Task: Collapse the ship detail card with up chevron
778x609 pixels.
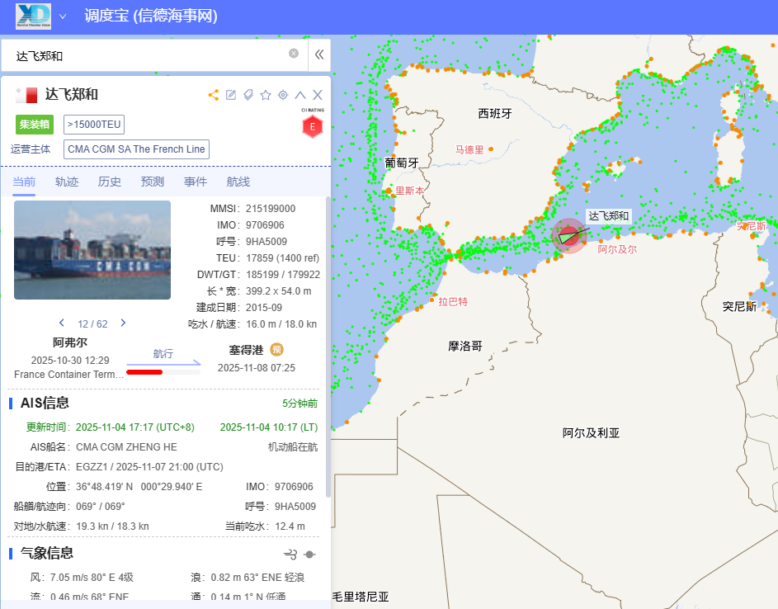Action: click(300, 95)
